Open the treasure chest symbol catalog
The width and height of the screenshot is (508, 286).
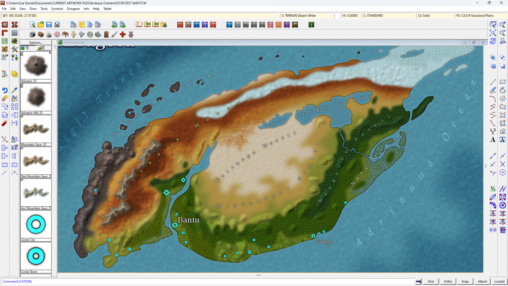41,34
